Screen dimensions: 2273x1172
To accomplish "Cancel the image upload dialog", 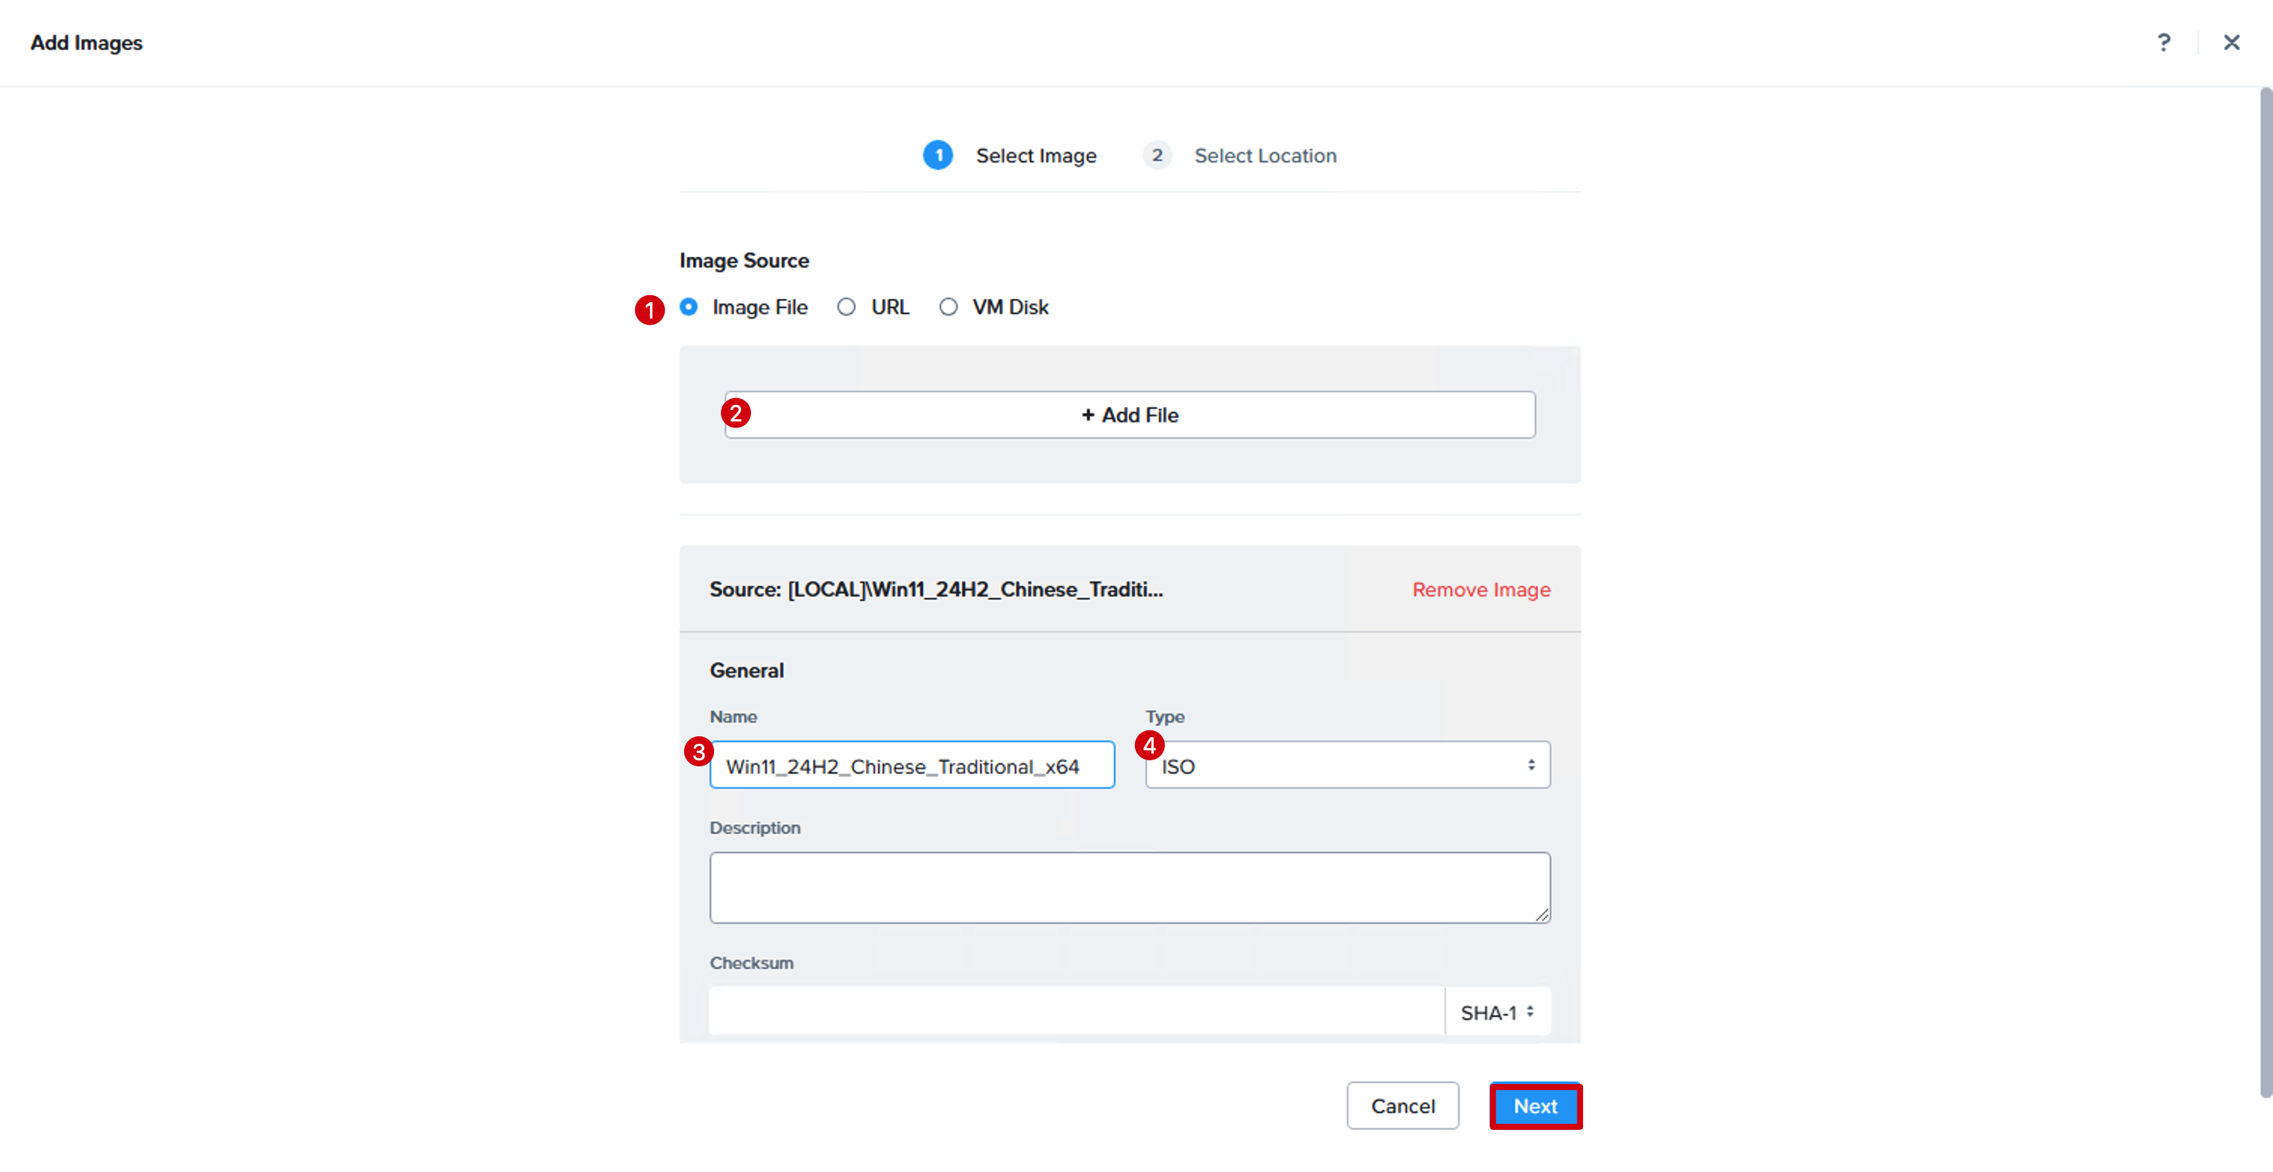I will 1402,1106.
